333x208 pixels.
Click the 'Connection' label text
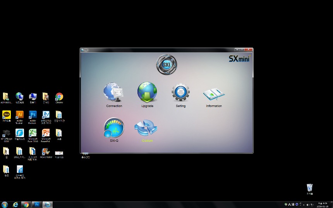point(114,106)
